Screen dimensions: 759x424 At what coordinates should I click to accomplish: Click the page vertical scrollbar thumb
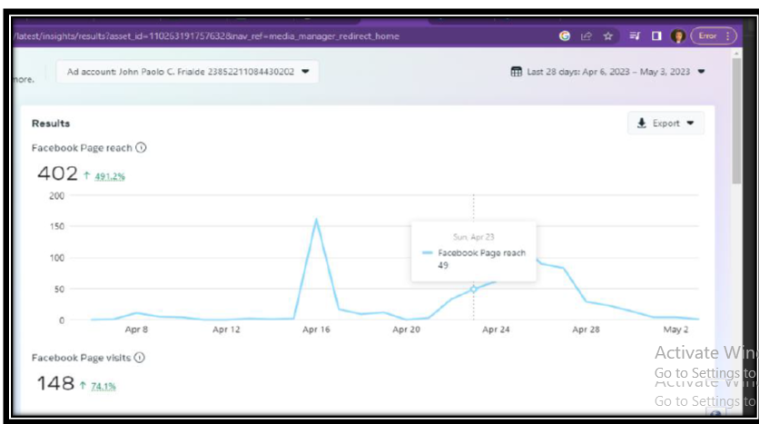736,121
